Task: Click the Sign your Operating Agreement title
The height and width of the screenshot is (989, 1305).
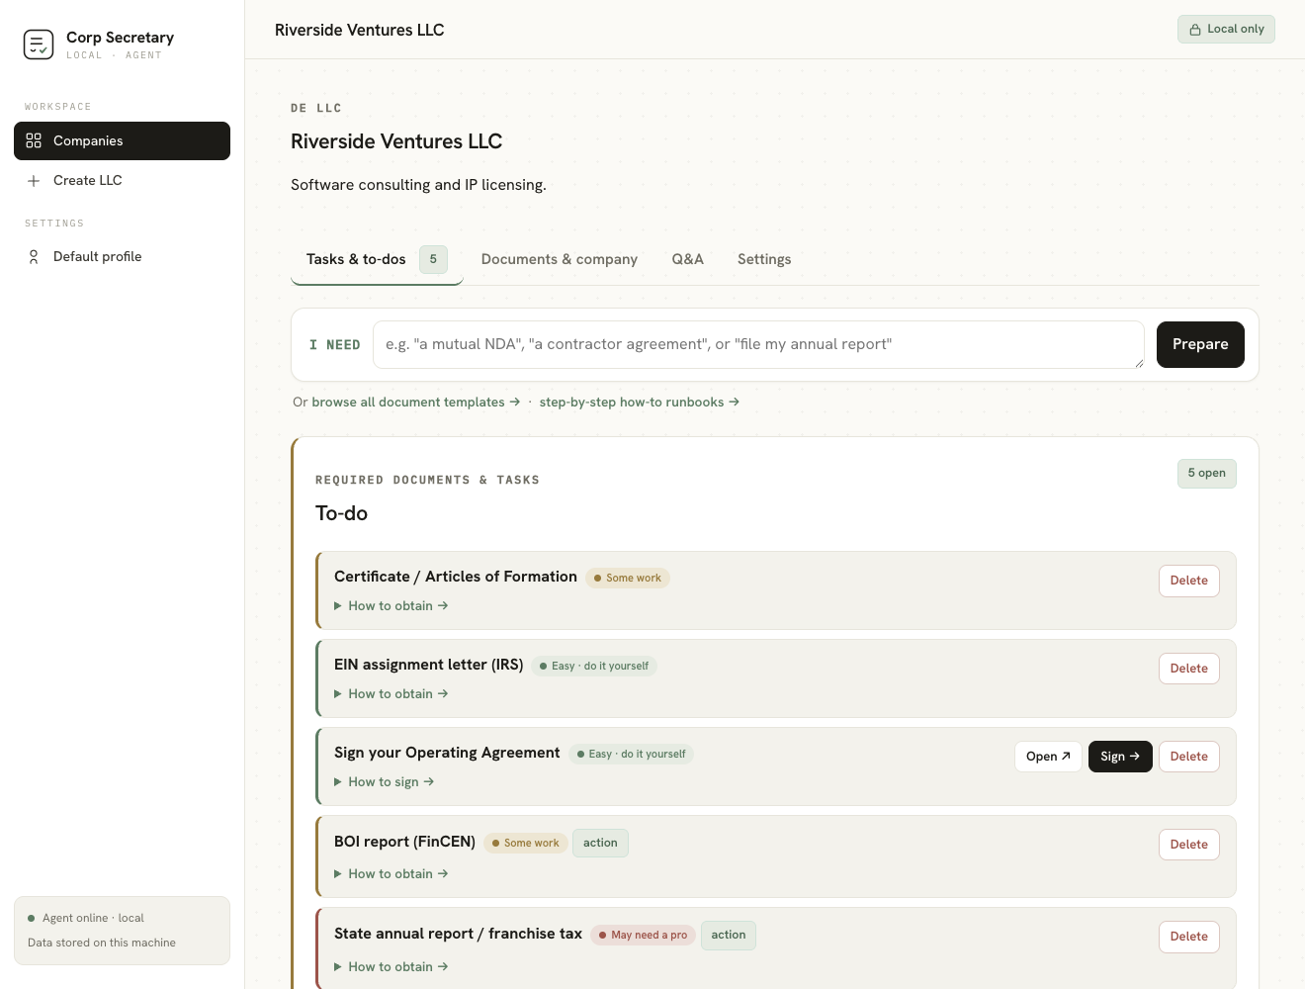Action: [x=447, y=753]
